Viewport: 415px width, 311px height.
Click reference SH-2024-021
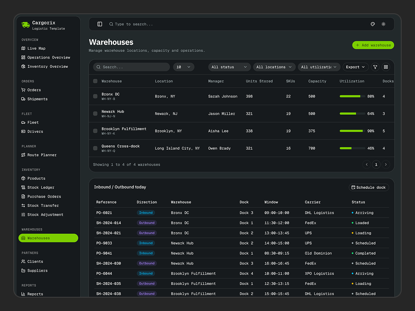point(109,233)
